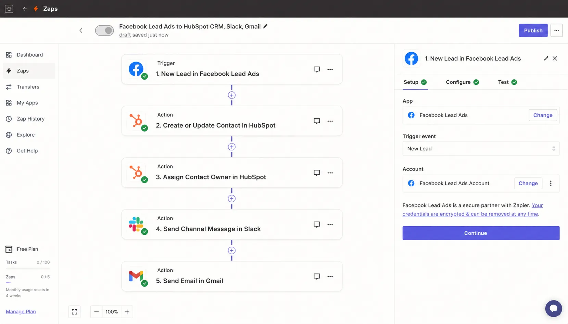Viewport: 568px width, 324px height.
Task: Select HubSpot icon on Create or Update Contact
Action: pos(136,121)
